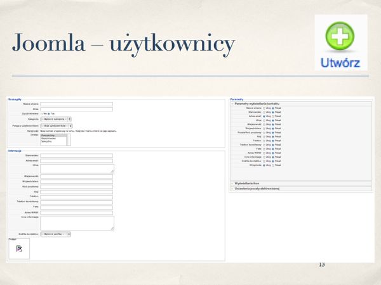The height and width of the screenshot is (285, 381).
Task: Open the Kategoria dropdown
Action: coord(57,119)
